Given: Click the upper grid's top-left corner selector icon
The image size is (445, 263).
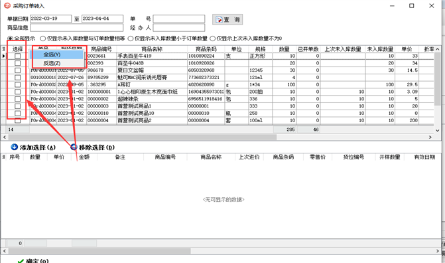Looking at the screenshot, I should coord(4,49).
